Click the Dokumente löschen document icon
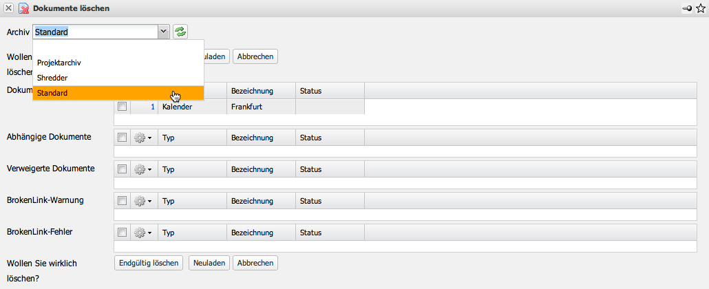709x289 pixels. point(23,8)
